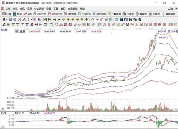The image size is (178, 129).
Task: Open the 浏览 menu
Action: click(15, 9)
